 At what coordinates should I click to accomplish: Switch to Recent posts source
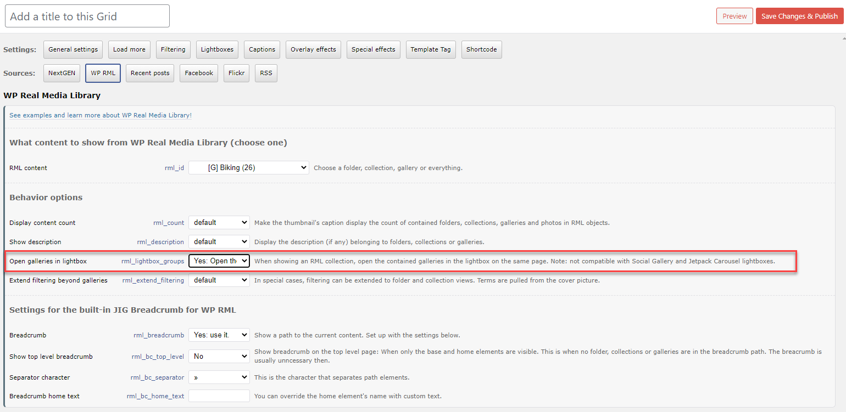tap(150, 73)
